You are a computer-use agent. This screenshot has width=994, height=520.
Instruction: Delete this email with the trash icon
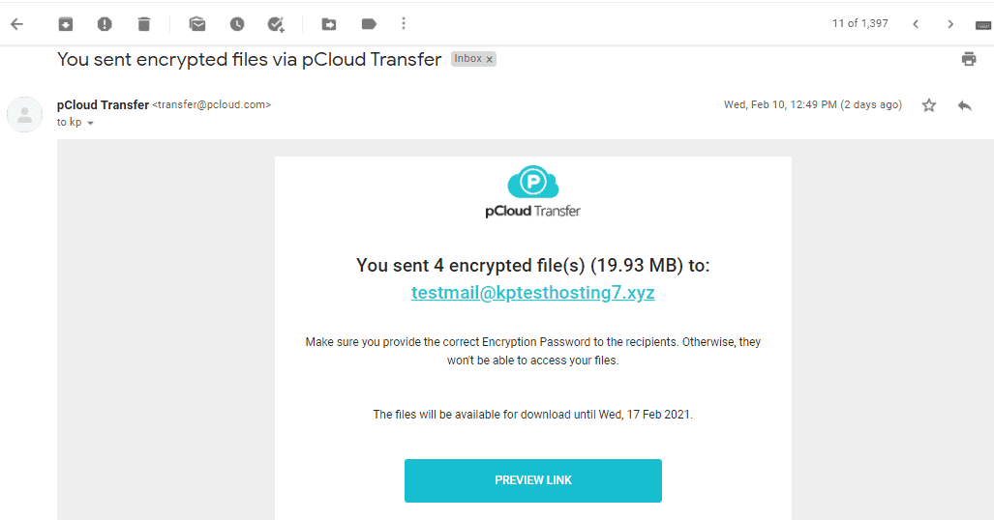(x=143, y=24)
